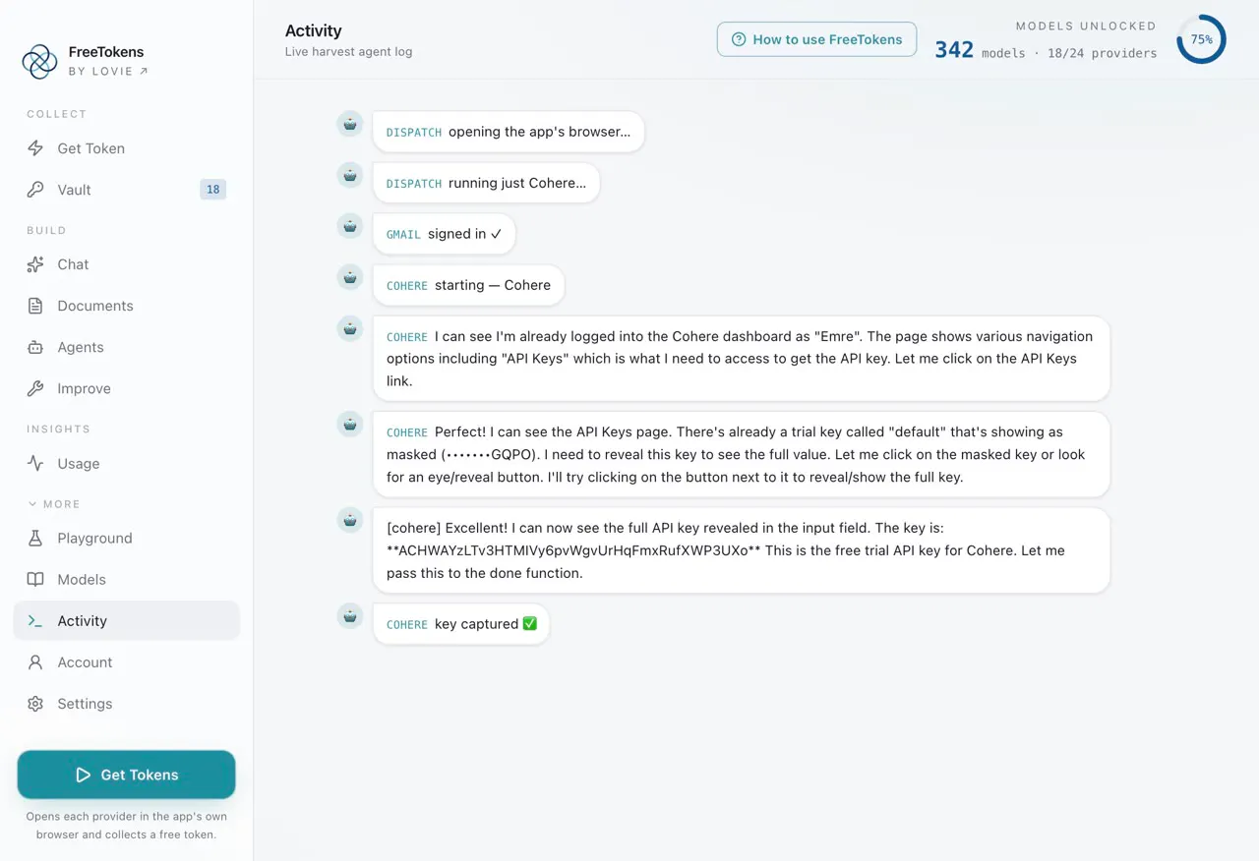Click the 'Live harvest agent log' subtitle
Screen dimensions: 1259x861
[348, 52]
